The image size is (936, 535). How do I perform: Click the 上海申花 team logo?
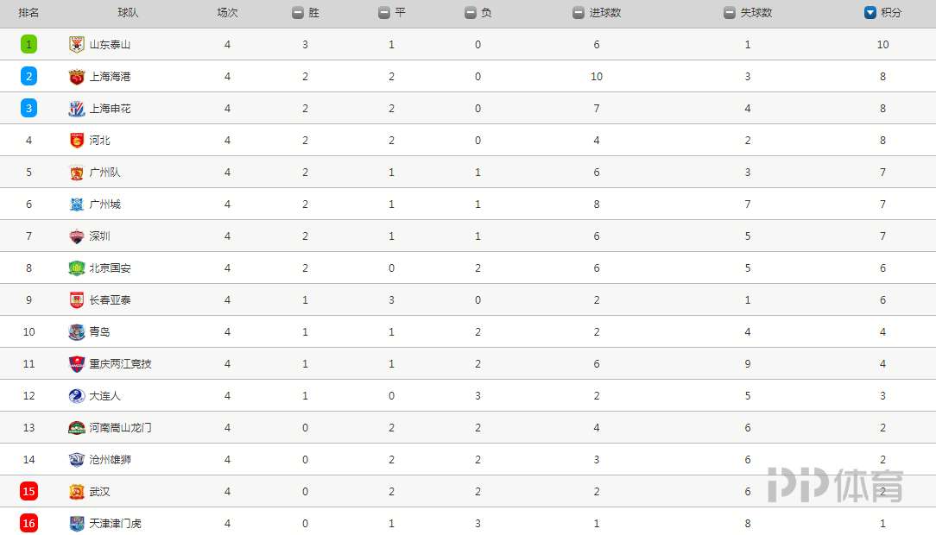[x=76, y=109]
